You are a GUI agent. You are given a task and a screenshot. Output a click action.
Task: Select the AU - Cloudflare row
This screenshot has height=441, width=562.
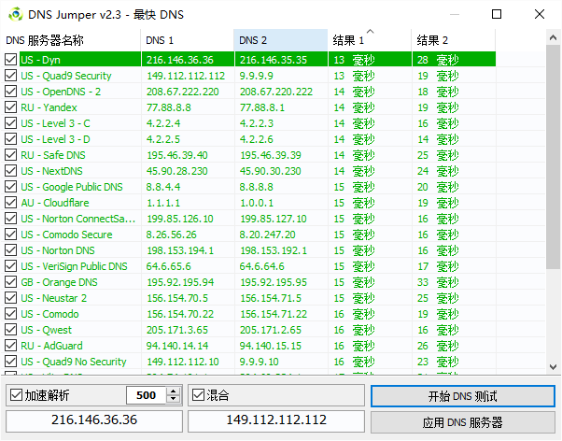point(250,203)
